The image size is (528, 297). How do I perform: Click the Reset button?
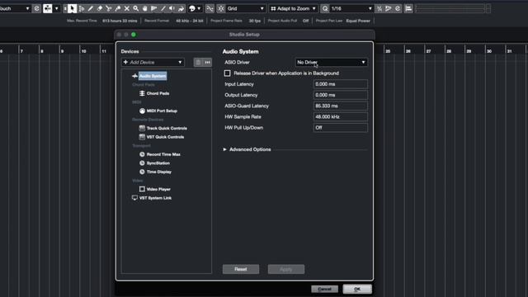[241, 269]
